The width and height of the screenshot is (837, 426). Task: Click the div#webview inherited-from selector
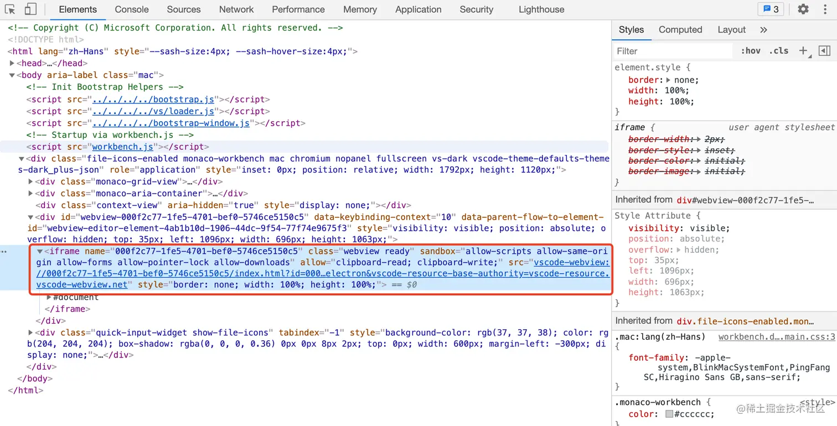[746, 200]
